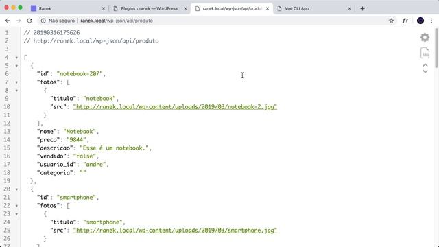The height and width of the screenshot is (247, 439).
Task: Open a new tab with the plus button
Action: click(362, 8)
